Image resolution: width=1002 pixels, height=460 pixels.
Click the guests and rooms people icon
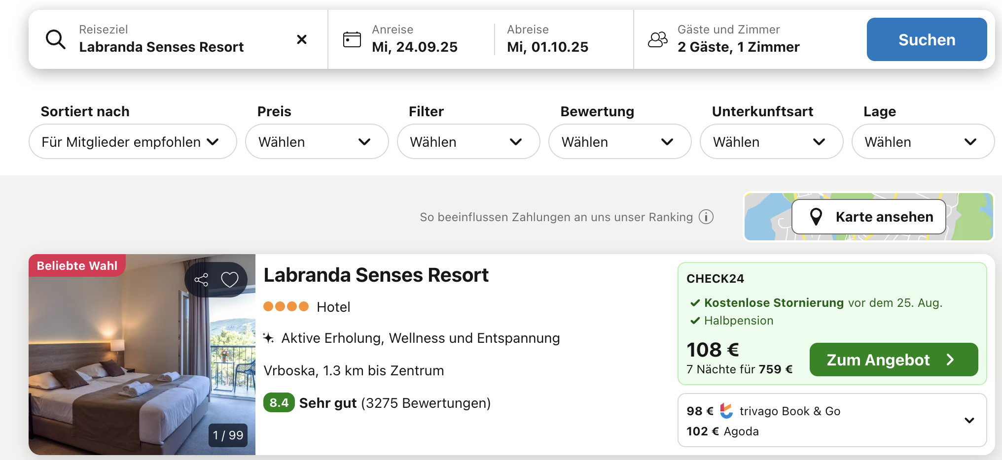658,39
